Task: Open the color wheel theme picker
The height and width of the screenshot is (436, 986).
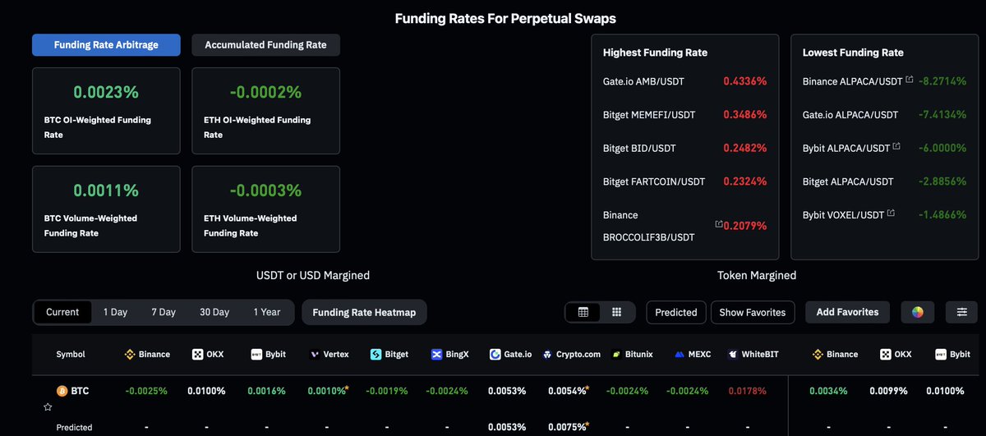Action: click(x=918, y=312)
